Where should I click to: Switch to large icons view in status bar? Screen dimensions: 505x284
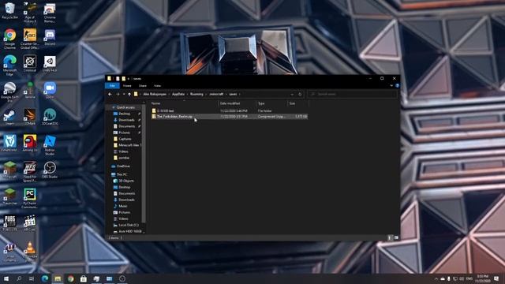pyautogui.click(x=396, y=237)
